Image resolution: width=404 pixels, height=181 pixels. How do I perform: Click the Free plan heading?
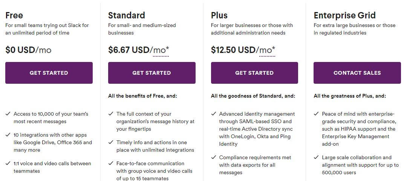14,15
